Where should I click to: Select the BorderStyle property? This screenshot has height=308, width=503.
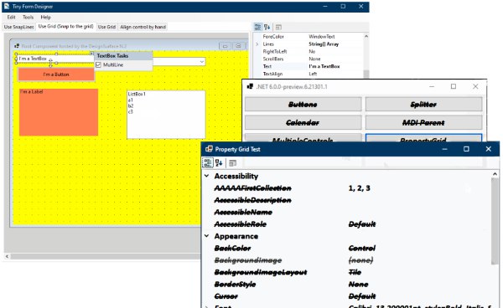coord(235,285)
